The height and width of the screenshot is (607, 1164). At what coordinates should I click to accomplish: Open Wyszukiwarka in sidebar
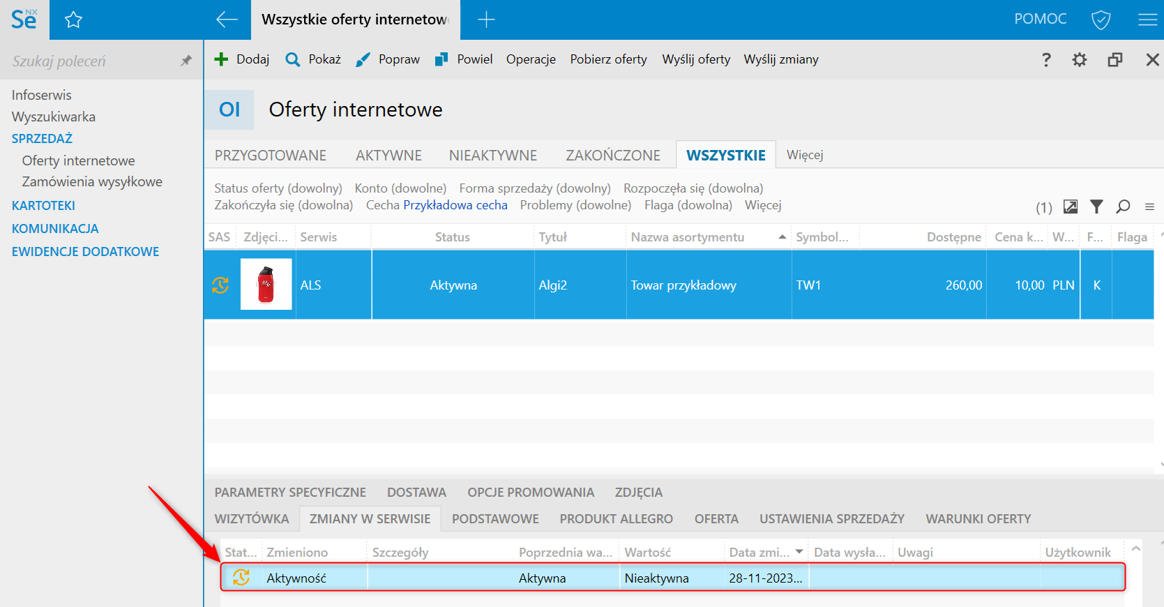tap(54, 117)
